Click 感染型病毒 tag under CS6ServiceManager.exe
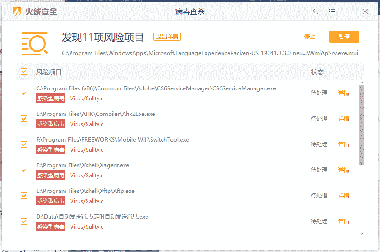 click(51, 98)
